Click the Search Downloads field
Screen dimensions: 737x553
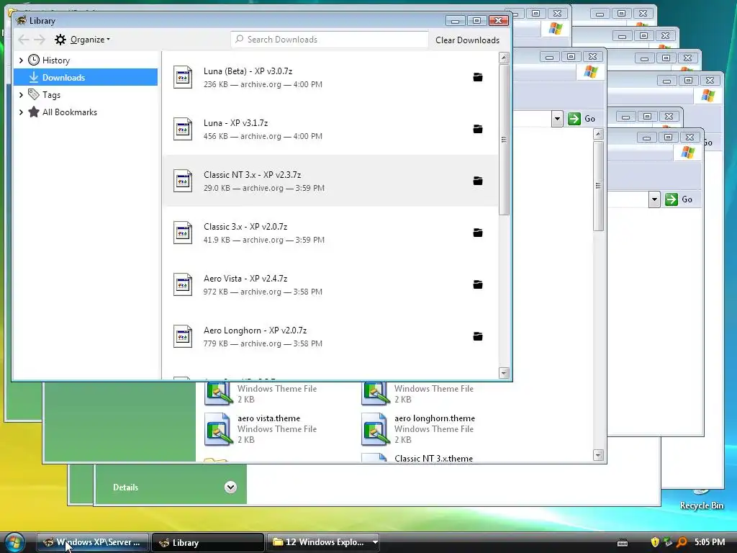(x=330, y=40)
